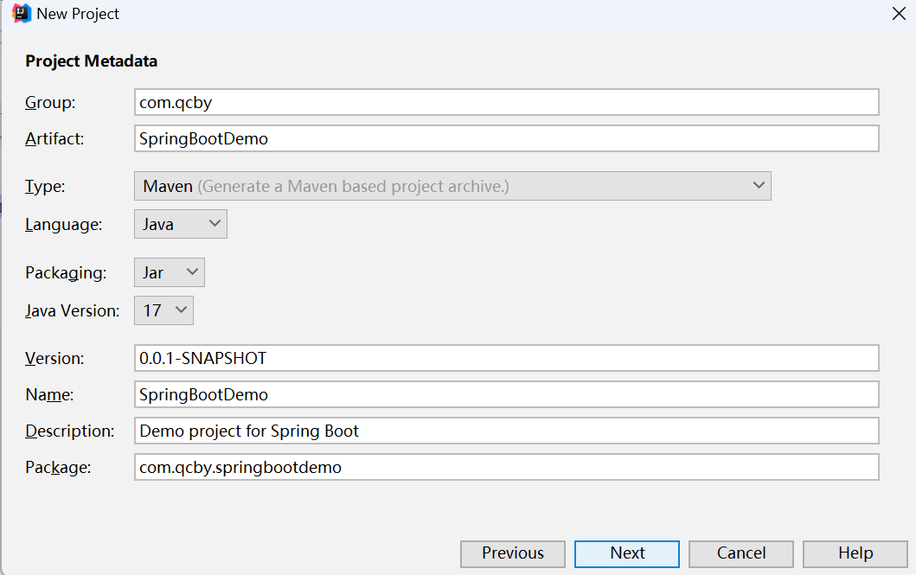Viewport: 916px width, 575px height.
Task: Click the Artifact: label
Action: [x=54, y=139]
